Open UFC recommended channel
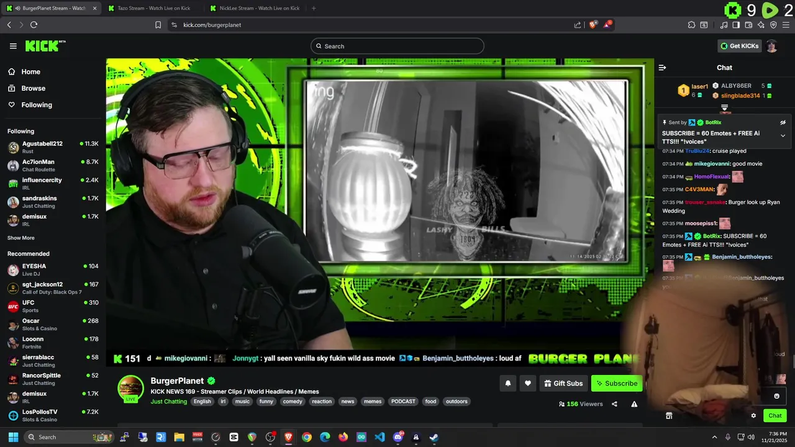 53,306
